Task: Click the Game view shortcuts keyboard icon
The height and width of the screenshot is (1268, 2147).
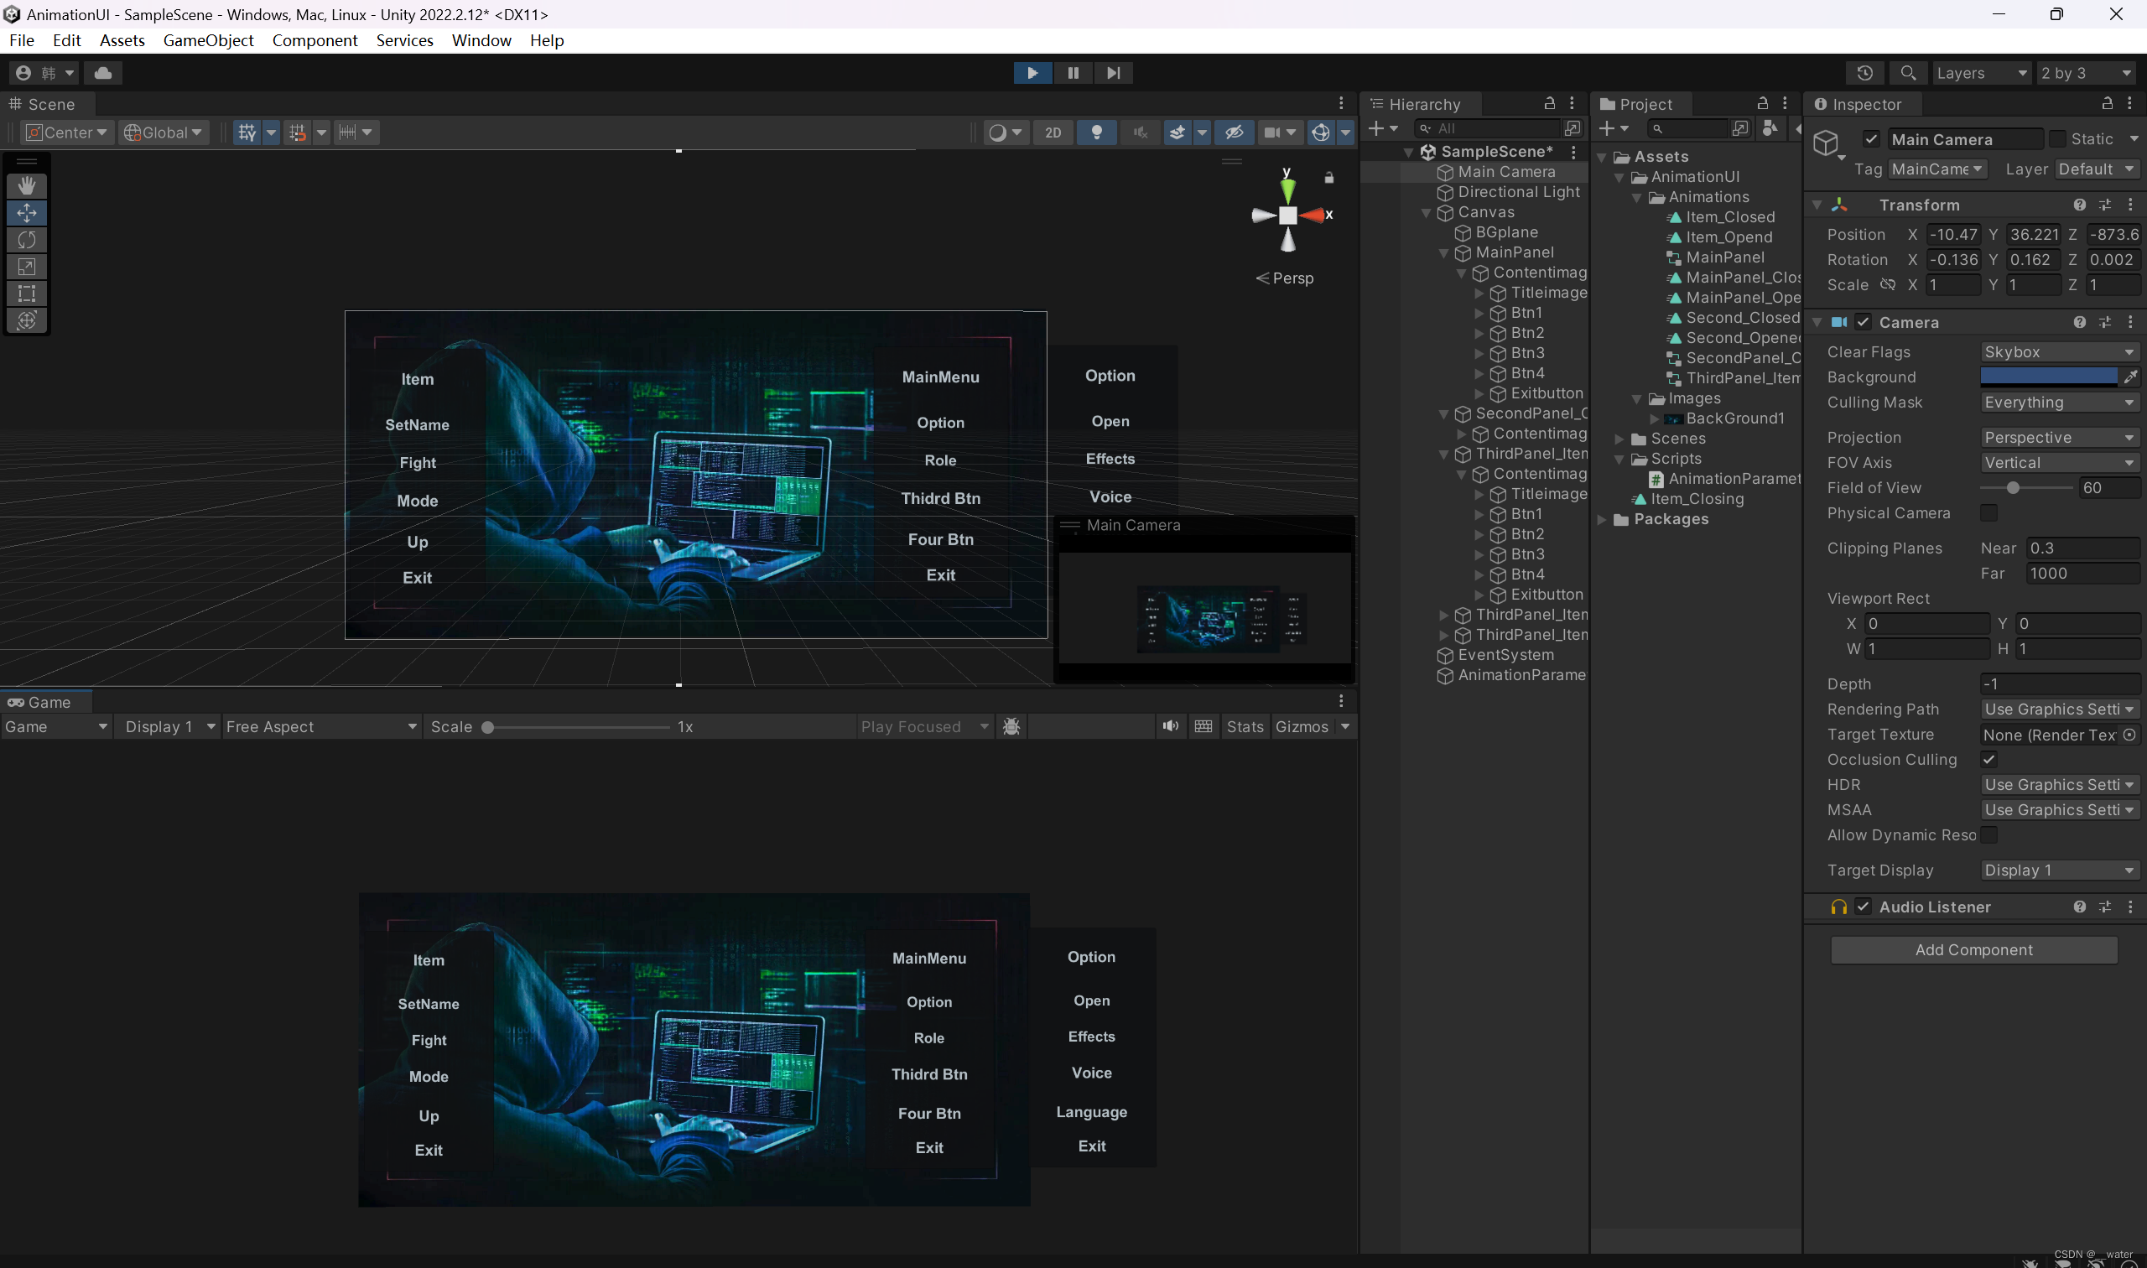Action: point(1203,726)
